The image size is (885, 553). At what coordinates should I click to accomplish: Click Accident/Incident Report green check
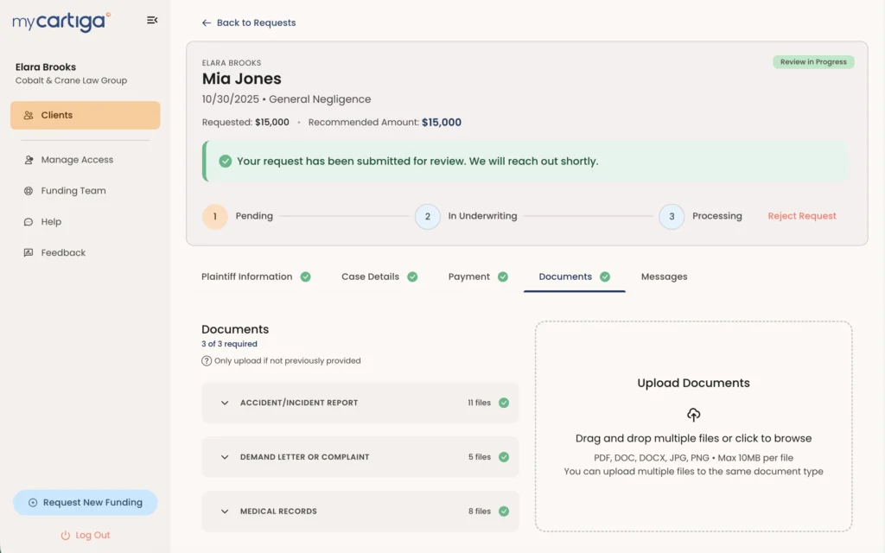[x=504, y=403]
